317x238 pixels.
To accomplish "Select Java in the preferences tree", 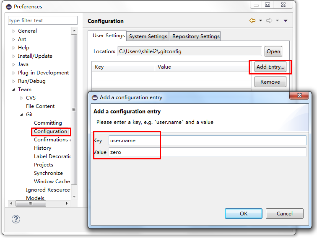I will coord(23,64).
